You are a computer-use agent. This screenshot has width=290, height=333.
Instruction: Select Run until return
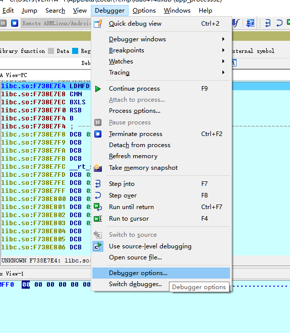click(x=161, y=207)
